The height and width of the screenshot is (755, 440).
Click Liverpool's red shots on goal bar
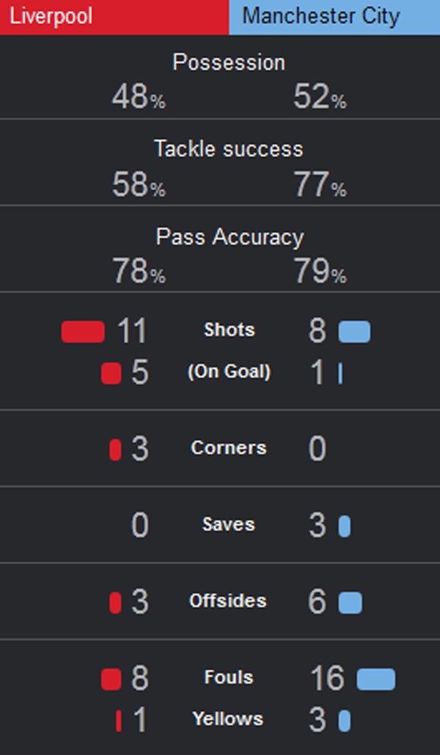click(x=111, y=373)
